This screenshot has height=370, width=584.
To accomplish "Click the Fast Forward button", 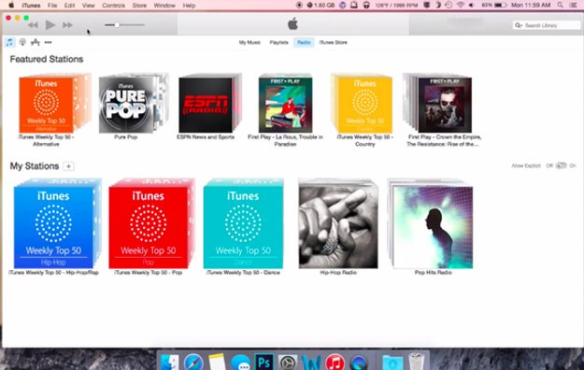I will pos(67,25).
